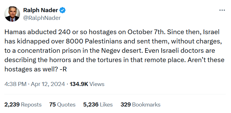Click the 2,239 repost count number
This screenshot has width=231, height=113.
[12, 105]
